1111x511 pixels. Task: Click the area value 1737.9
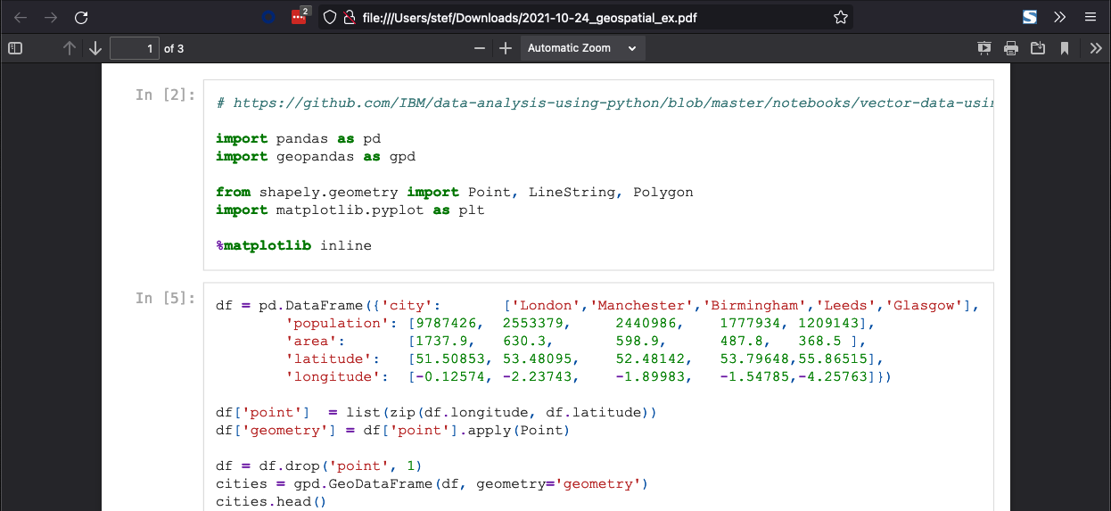pos(442,342)
